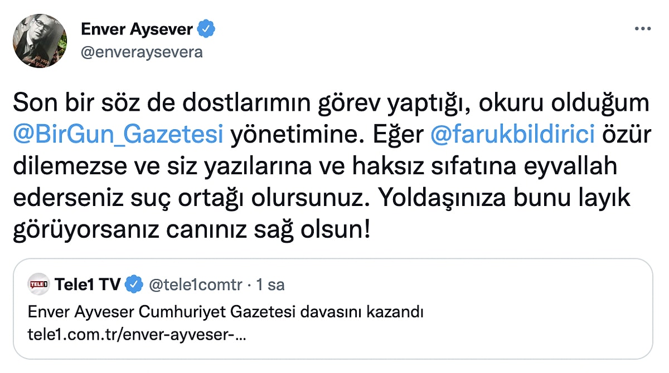Click the @enveraysevera handle
The height and width of the screenshot is (373, 669).
coord(142,53)
